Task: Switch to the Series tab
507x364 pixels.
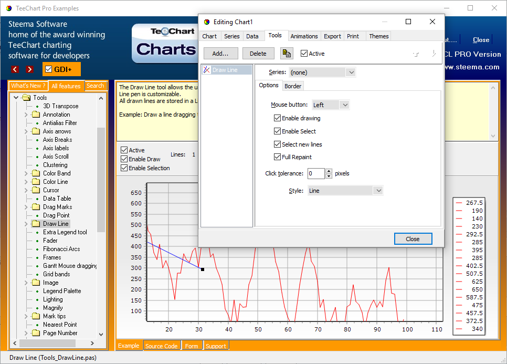Action: tap(232, 36)
